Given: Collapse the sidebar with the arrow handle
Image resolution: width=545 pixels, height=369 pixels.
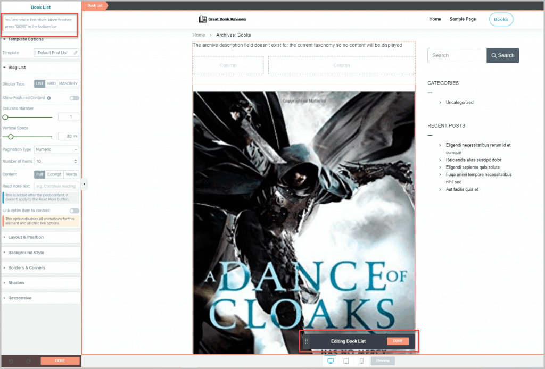Looking at the screenshot, I should point(84,184).
